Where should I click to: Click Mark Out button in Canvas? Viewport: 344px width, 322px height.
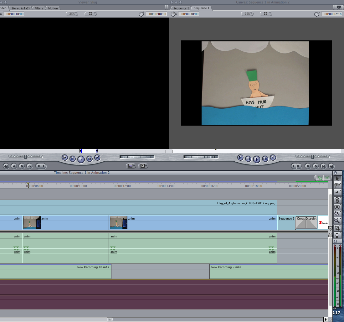299,166
